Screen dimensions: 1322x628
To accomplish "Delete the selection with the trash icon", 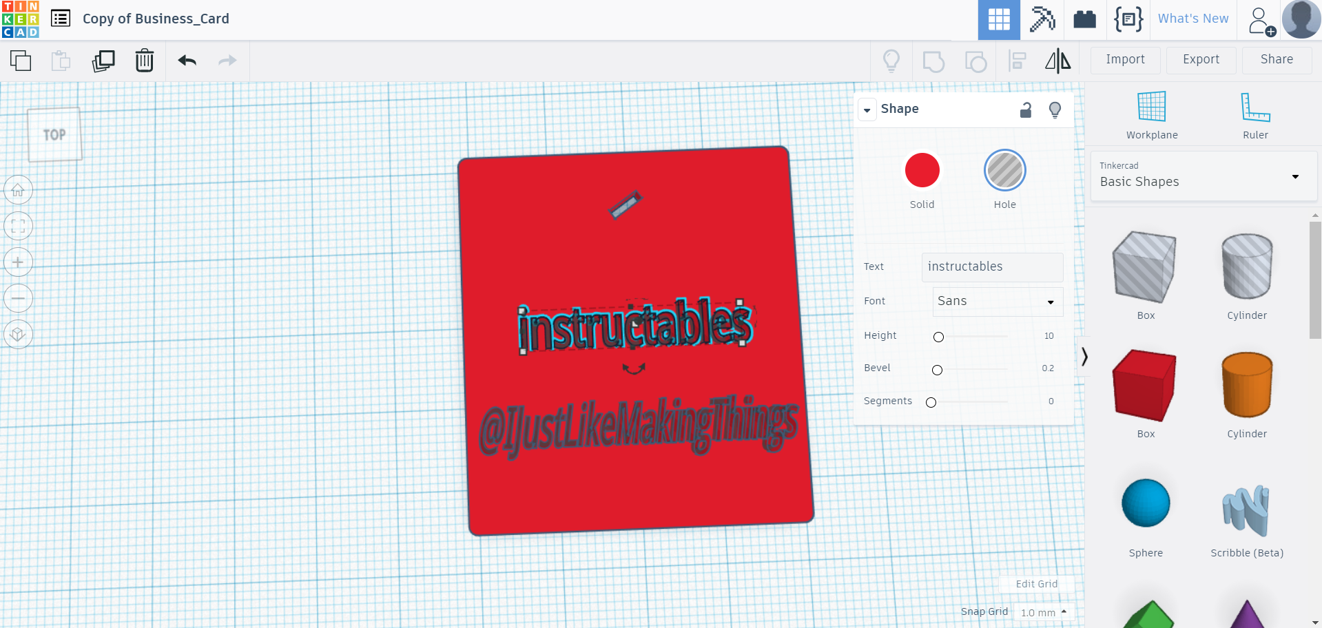I will pos(145,61).
